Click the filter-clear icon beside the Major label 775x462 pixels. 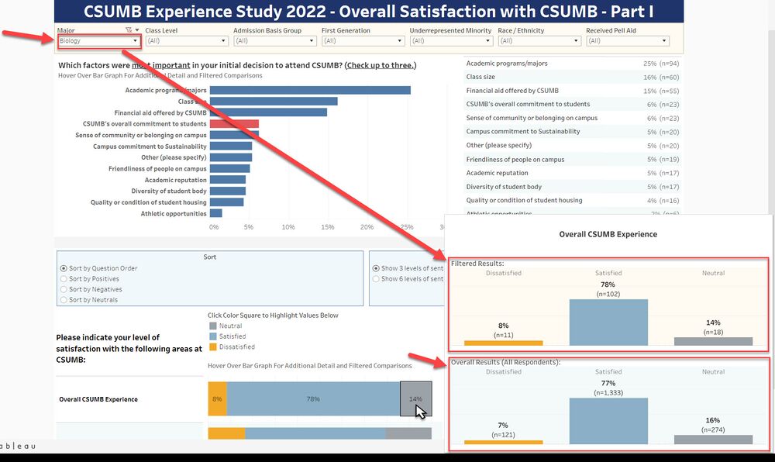[128, 30]
